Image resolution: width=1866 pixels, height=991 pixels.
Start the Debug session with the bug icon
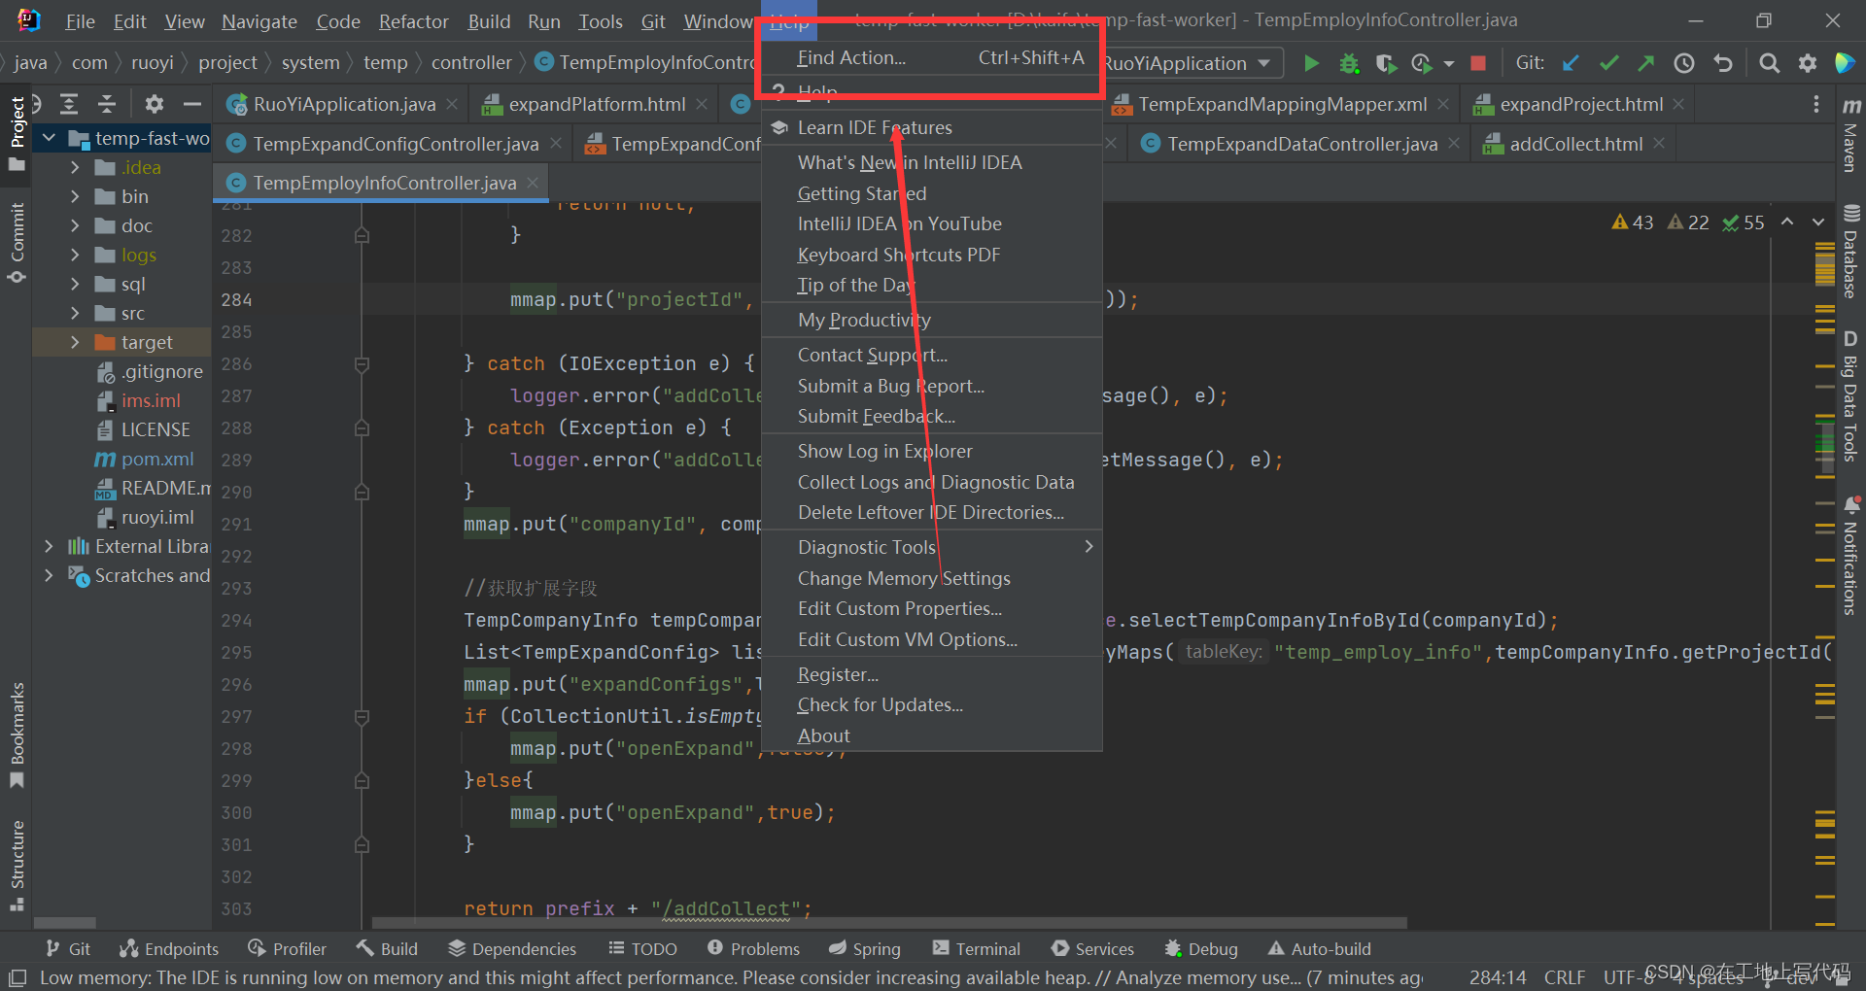[1349, 63]
